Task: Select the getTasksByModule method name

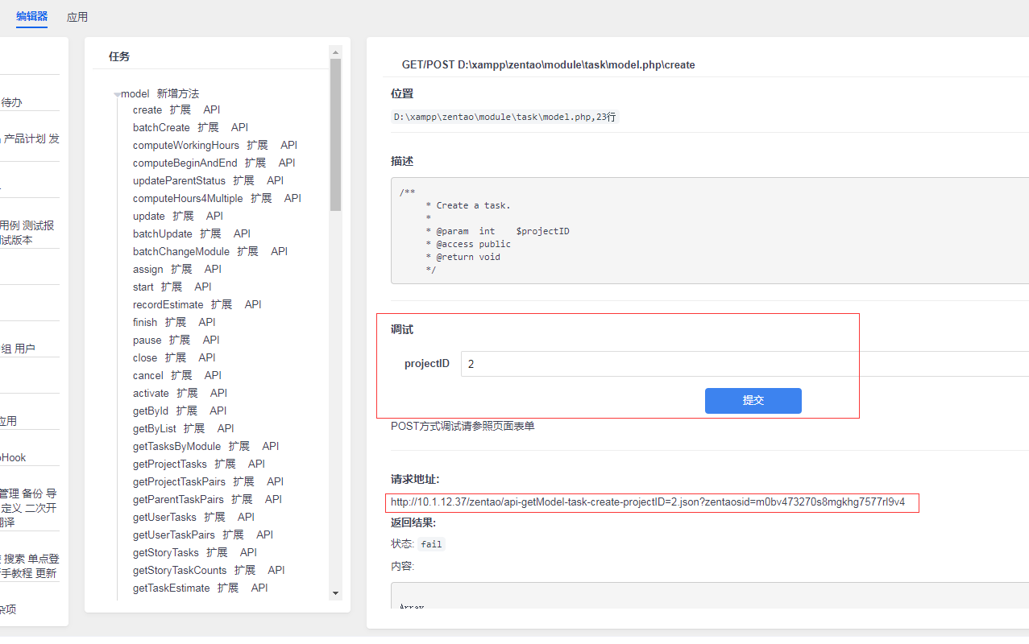Action: click(176, 446)
